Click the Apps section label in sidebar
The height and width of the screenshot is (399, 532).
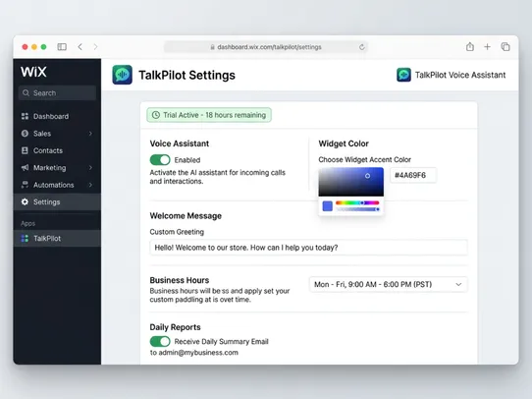[x=27, y=223]
